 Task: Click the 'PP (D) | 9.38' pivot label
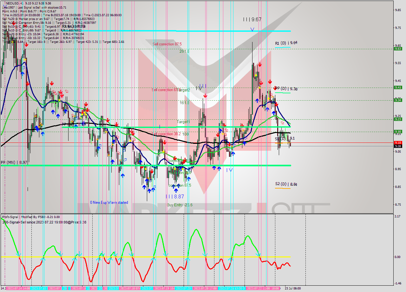pos(286,89)
